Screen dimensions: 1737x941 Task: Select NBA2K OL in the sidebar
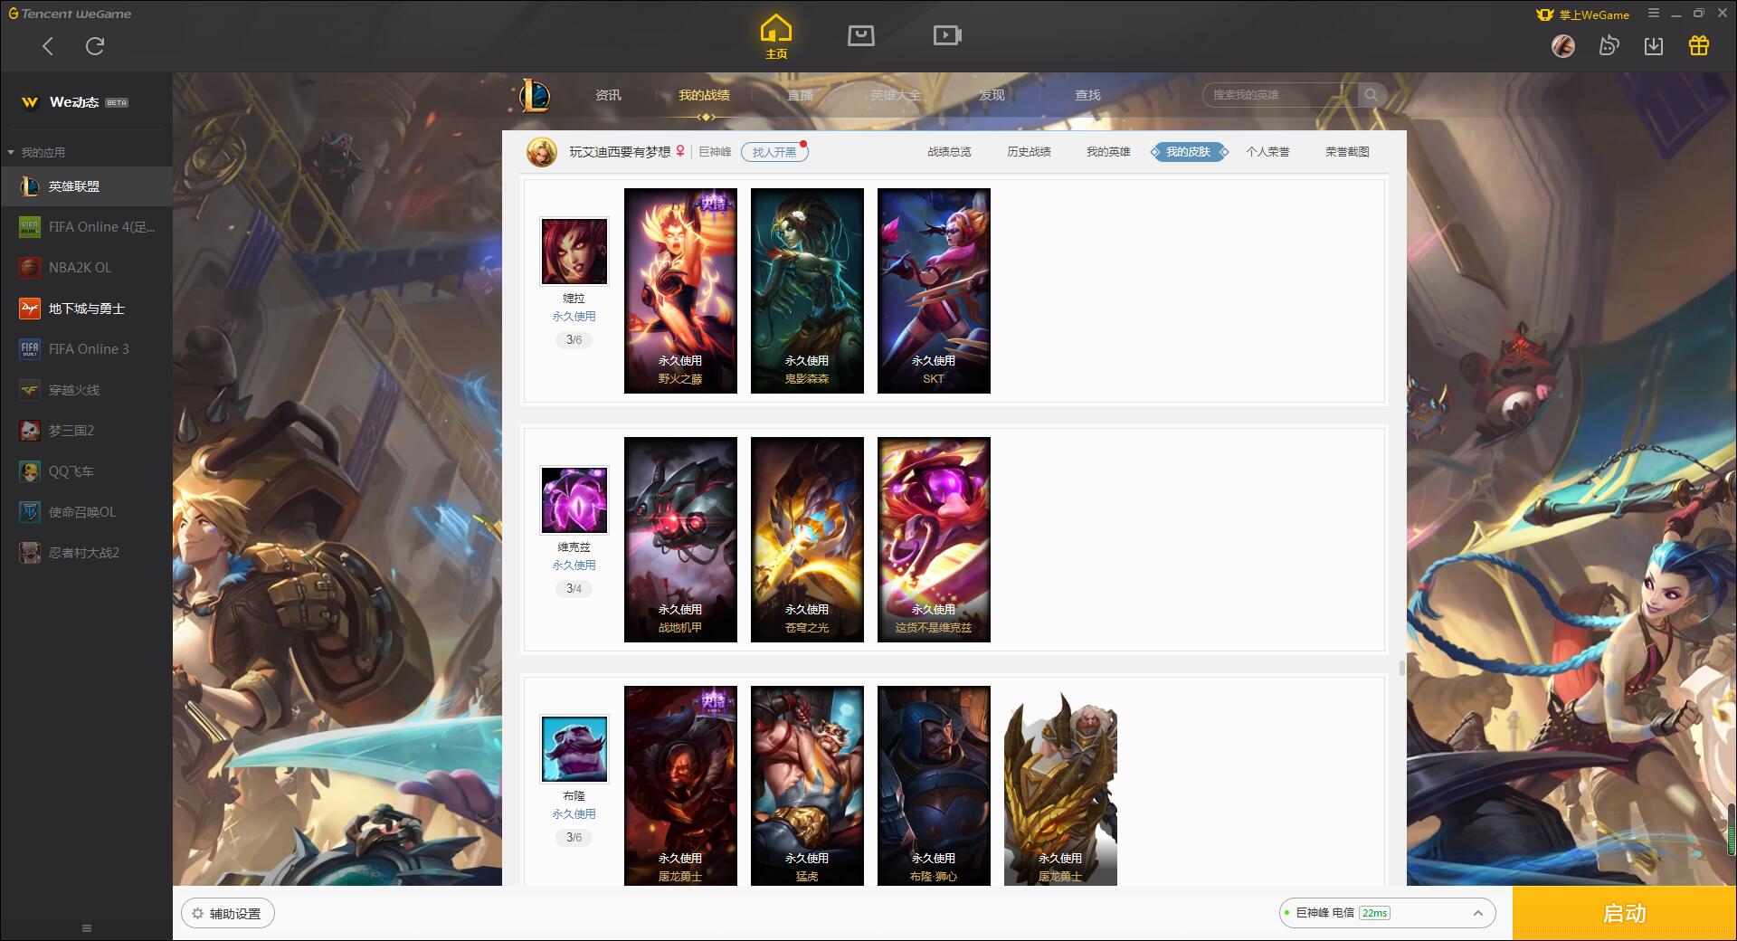click(x=86, y=268)
